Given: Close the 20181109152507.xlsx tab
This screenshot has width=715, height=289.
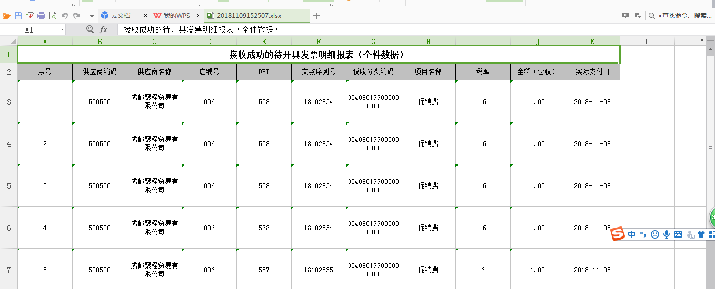Looking at the screenshot, I should (304, 16).
